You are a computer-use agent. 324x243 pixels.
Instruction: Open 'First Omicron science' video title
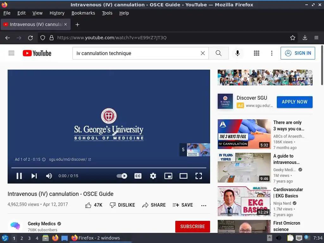click(287, 226)
